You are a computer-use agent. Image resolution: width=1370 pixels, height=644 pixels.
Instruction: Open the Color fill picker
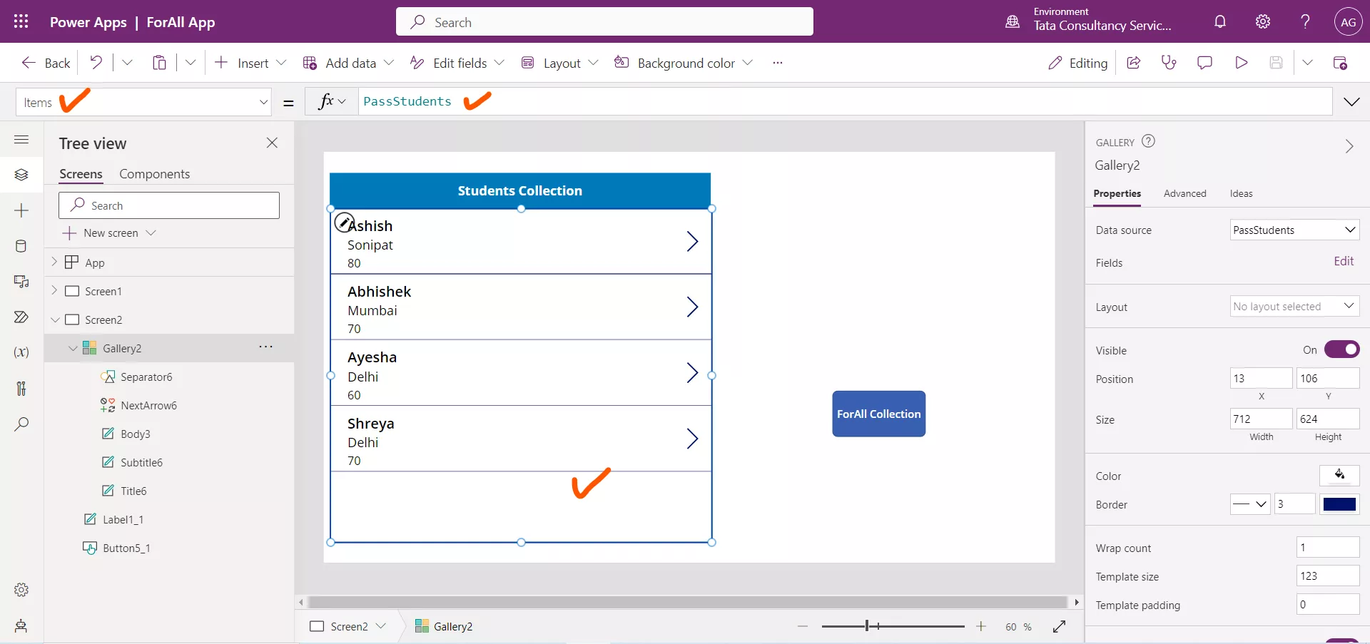(x=1339, y=475)
